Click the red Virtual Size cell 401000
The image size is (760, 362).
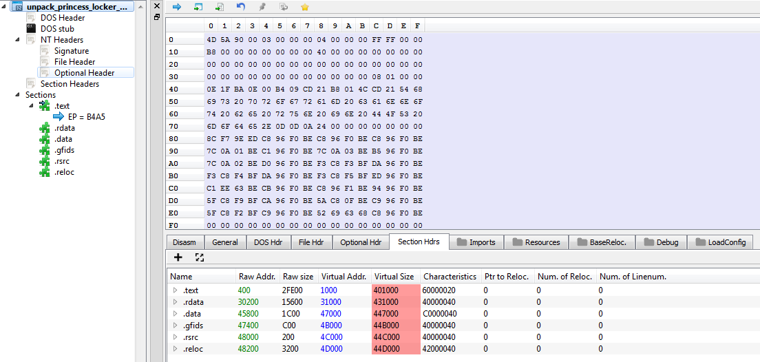(396, 290)
